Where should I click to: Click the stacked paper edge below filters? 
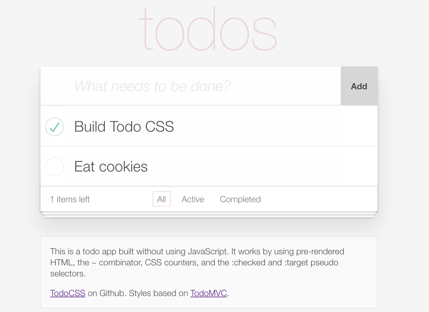click(209, 215)
